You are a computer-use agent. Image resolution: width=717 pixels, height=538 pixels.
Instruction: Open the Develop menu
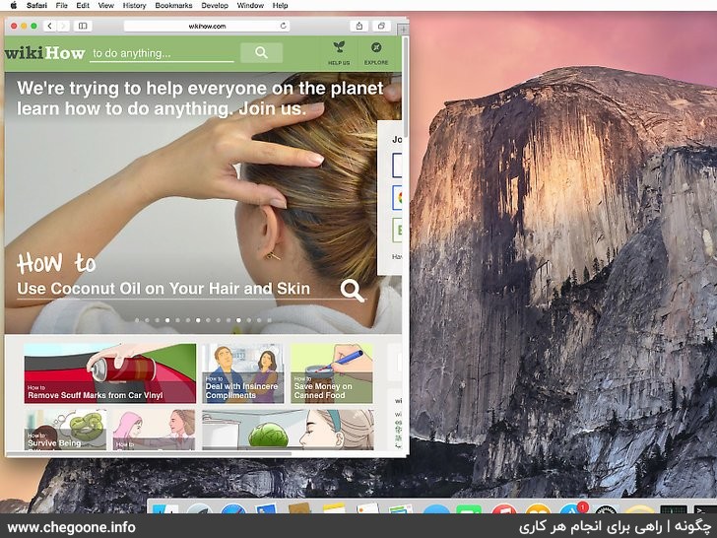click(215, 6)
